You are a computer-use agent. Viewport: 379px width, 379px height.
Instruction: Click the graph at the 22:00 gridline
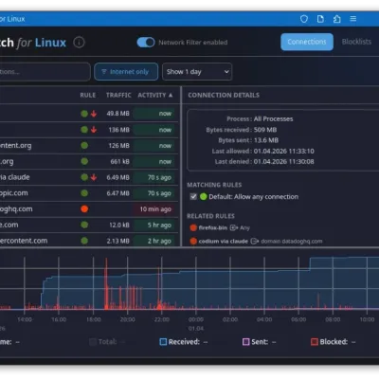tap(162, 282)
